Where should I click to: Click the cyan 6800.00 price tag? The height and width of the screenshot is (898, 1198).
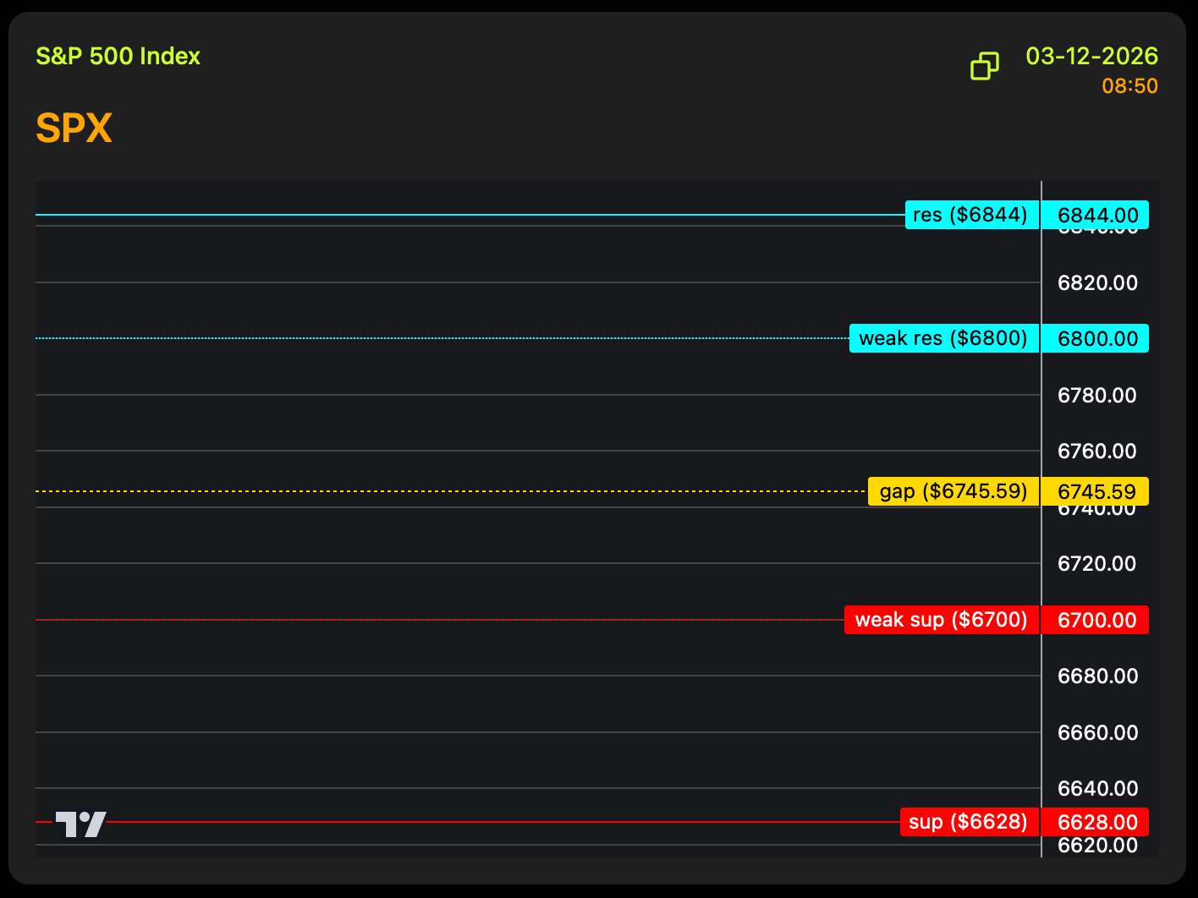(1097, 338)
